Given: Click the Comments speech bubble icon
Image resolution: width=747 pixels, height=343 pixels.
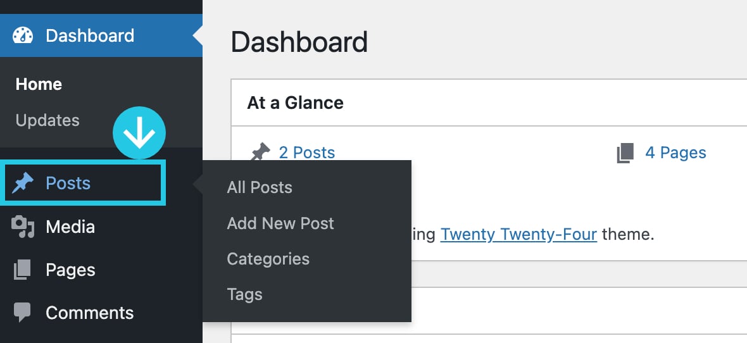Looking at the screenshot, I should (x=22, y=313).
